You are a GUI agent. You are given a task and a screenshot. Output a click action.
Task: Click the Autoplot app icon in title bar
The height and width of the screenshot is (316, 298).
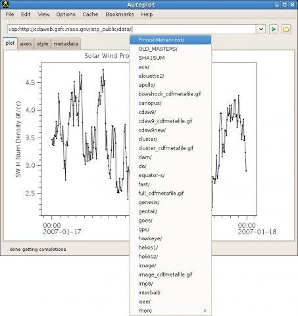[x=5, y=5]
